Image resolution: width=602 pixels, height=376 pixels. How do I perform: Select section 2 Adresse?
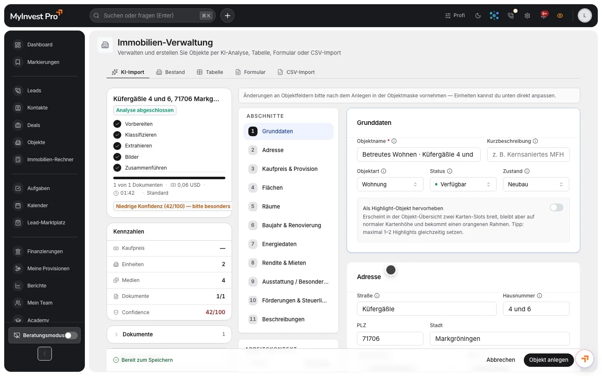[288, 150]
